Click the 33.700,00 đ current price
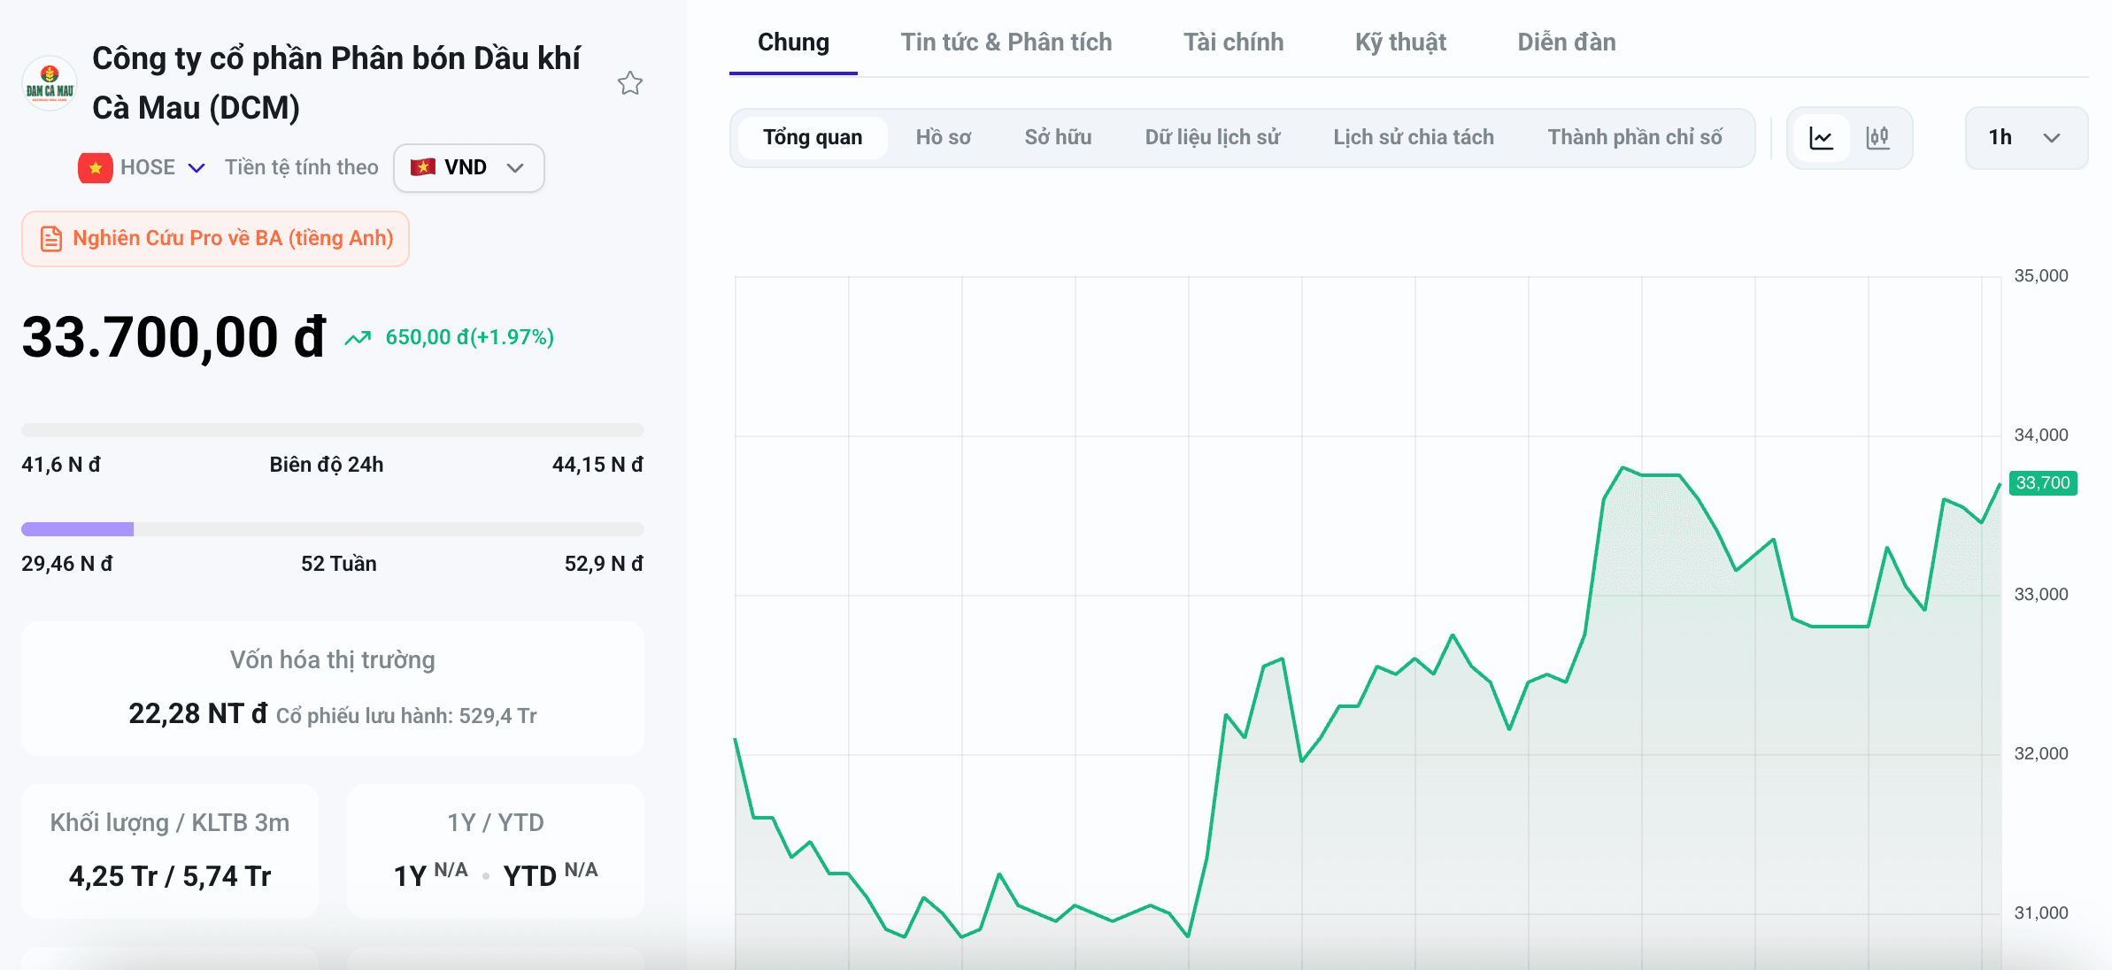The image size is (2112, 970). click(173, 337)
